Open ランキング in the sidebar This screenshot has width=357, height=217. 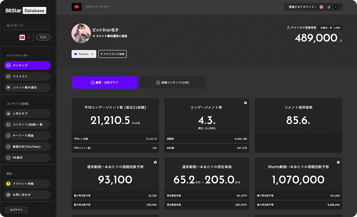pos(27,65)
